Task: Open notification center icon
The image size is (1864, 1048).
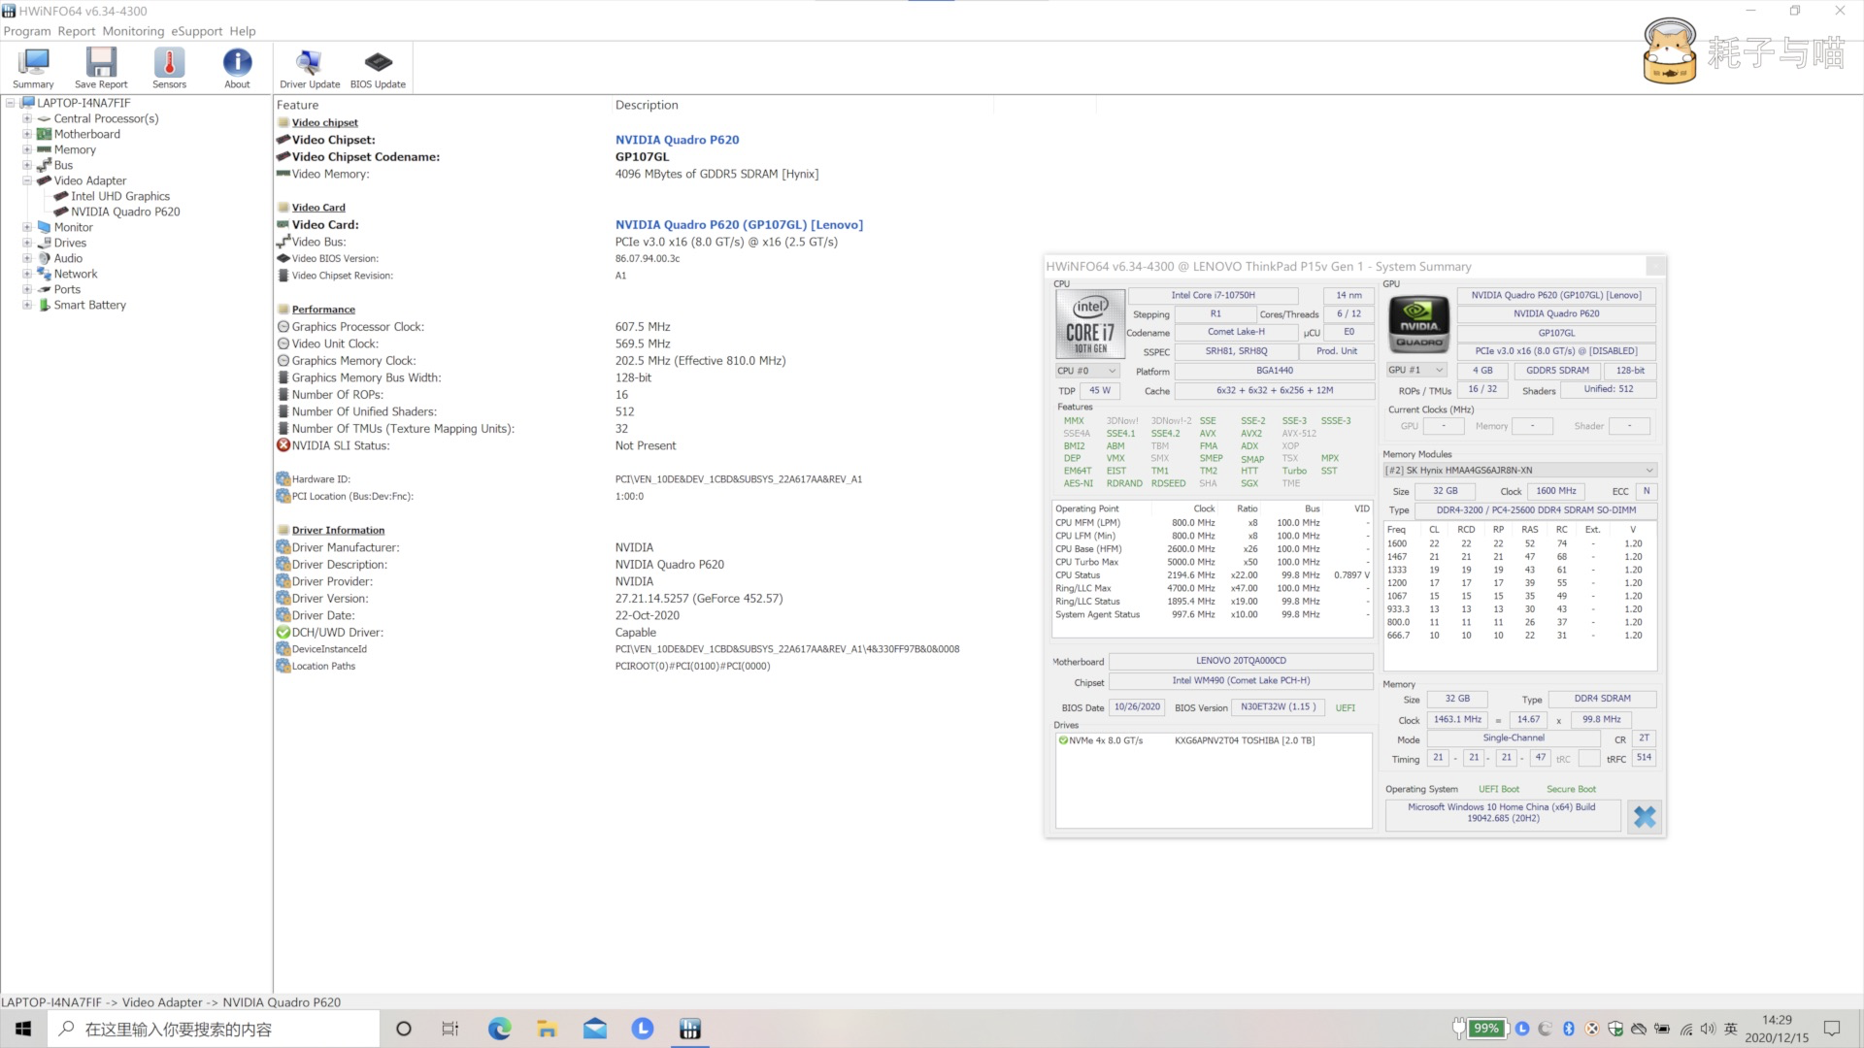Action: (x=1832, y=1029)
